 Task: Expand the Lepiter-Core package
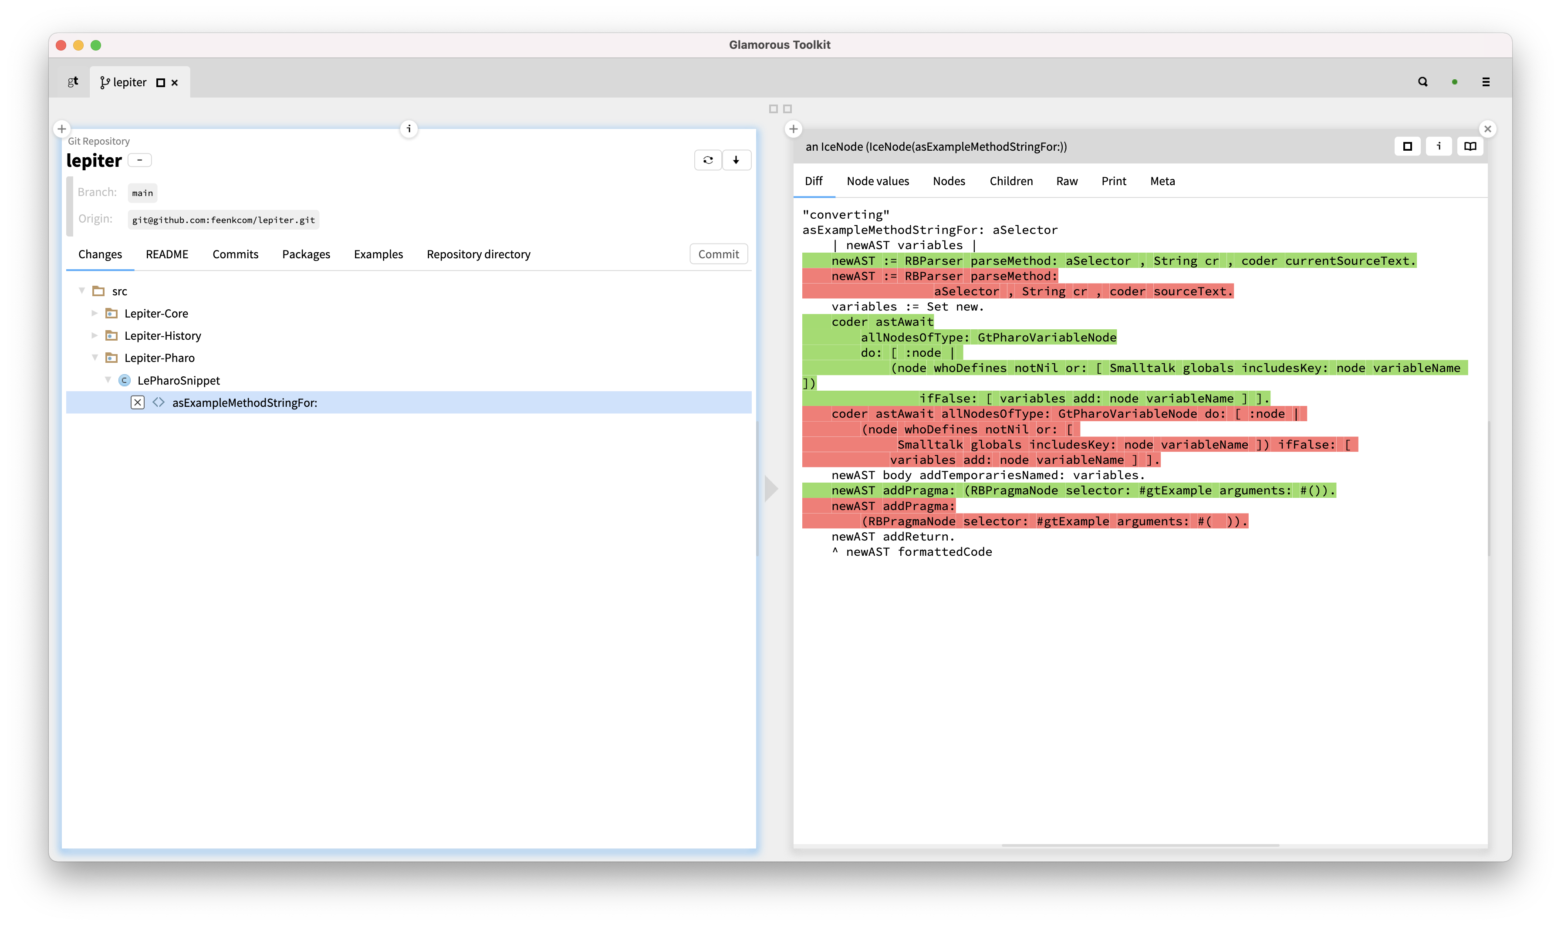[x=95, y=313]
